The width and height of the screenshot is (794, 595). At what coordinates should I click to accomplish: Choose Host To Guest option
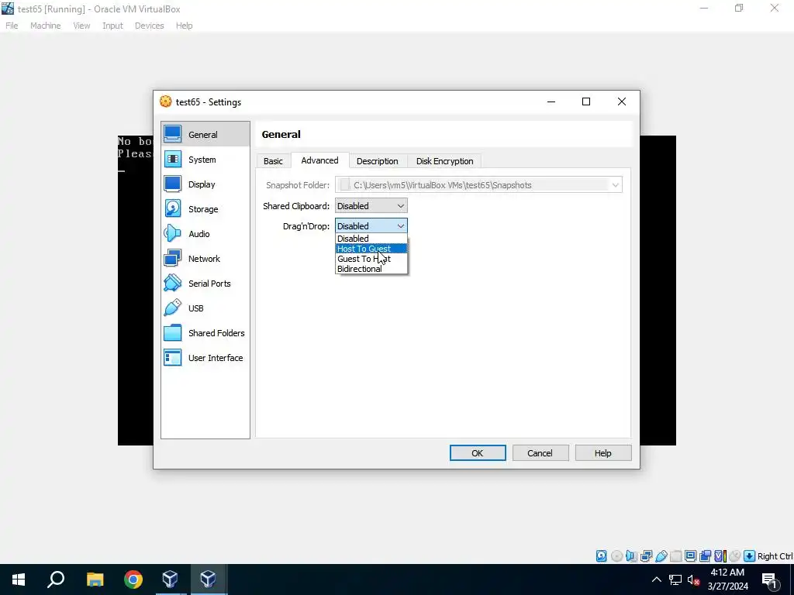coord(371,249)
